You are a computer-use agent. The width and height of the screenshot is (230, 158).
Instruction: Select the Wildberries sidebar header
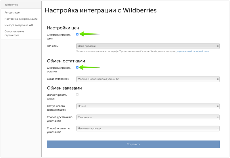pyautogui.click(x=11, y=5)
